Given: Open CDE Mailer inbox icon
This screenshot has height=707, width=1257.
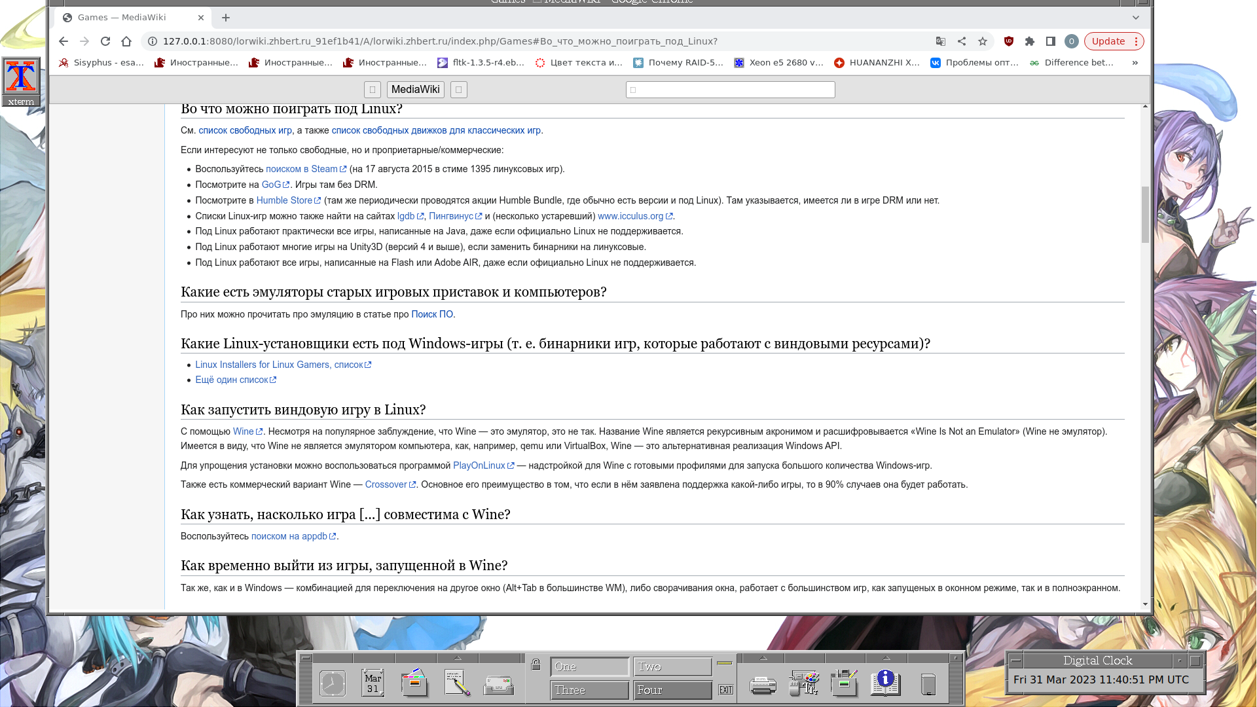Looking at the screenshot, I should pos(499,685).
